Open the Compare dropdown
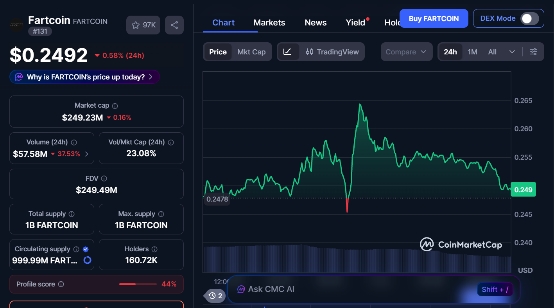 407,51
